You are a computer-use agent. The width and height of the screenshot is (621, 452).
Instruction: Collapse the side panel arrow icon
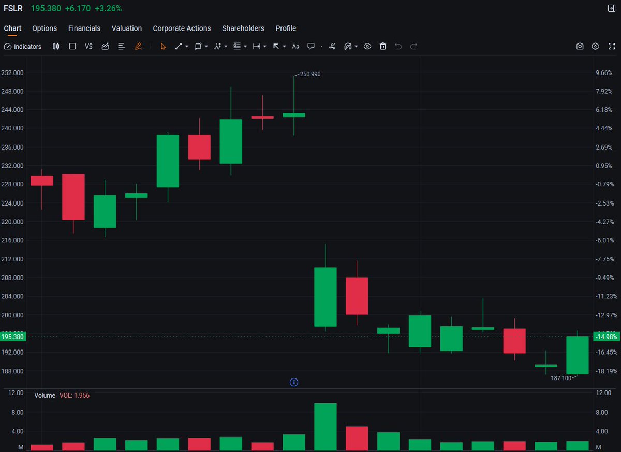(x=611, y=8)
